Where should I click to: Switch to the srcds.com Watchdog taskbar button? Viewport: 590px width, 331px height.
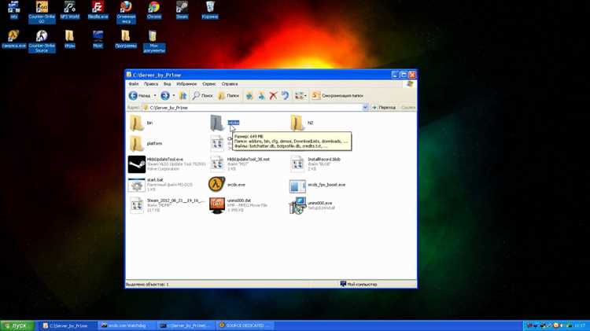pyautogui.click(x=127, y=325)
